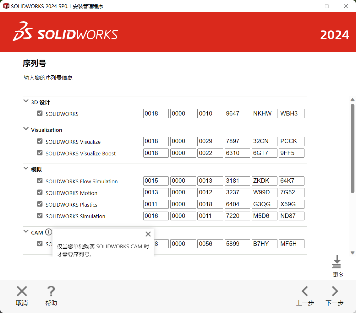Click the last SOLIDWORKS Simulation serial field

pyautogui.click(x=291, y=216)
